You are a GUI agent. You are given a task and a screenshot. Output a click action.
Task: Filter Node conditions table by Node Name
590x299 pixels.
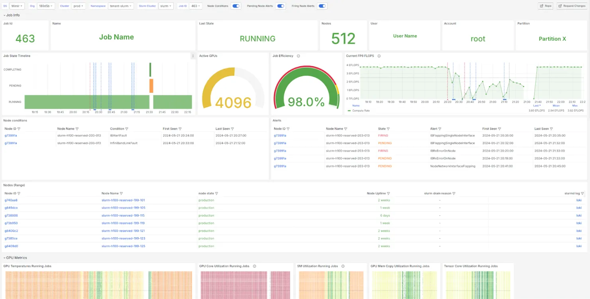(77, 129)
